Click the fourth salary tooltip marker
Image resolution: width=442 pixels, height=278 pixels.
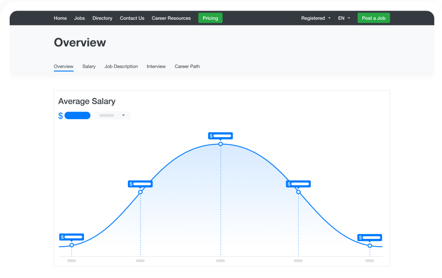[x=298, y=184]
